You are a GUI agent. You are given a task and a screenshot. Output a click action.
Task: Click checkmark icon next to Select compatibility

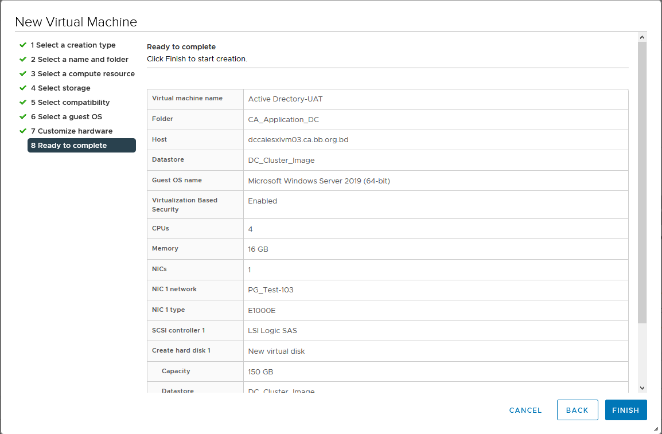tap(23, 102)
